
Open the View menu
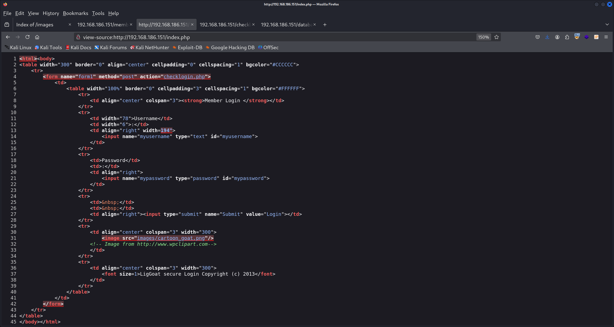click(x=33, y=13)
